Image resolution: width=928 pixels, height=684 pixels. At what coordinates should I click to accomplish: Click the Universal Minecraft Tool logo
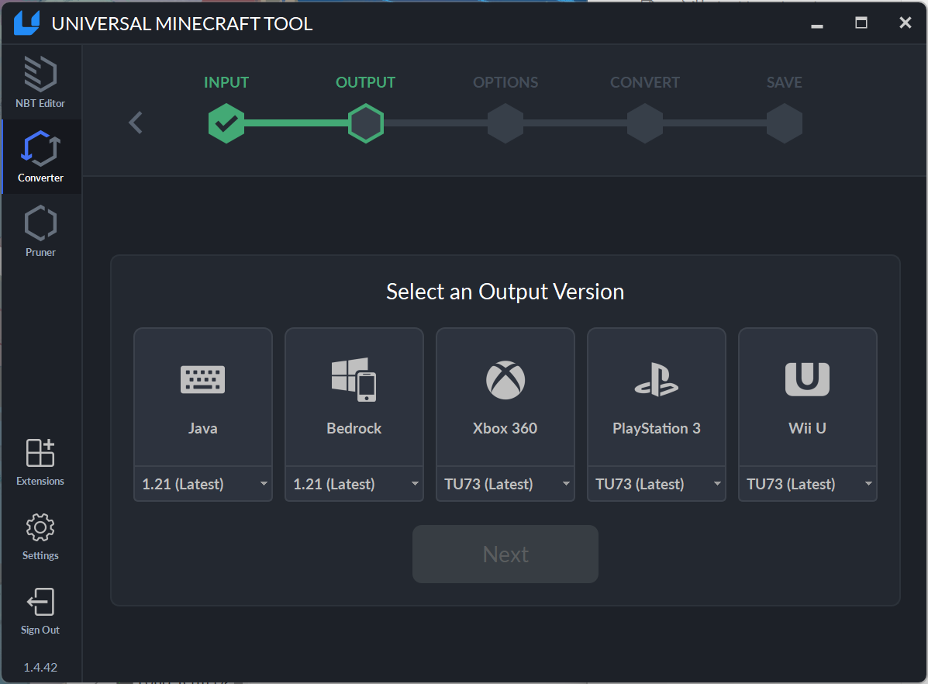[x=26, y=23]
